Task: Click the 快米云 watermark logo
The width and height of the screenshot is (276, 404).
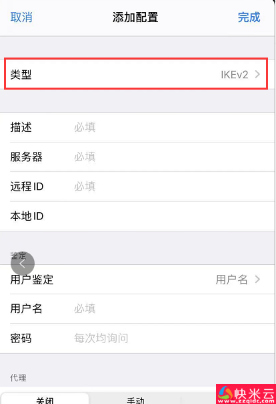Action: click(246, 394)
